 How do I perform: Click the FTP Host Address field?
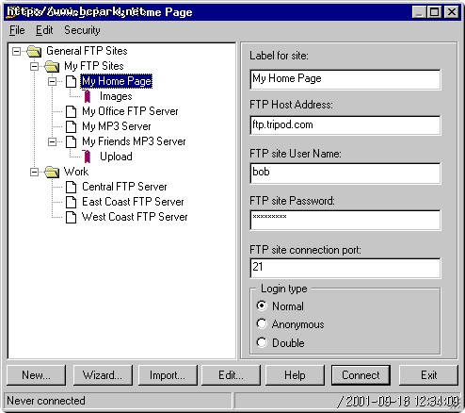pyautogui.click(x=345, y=125)
